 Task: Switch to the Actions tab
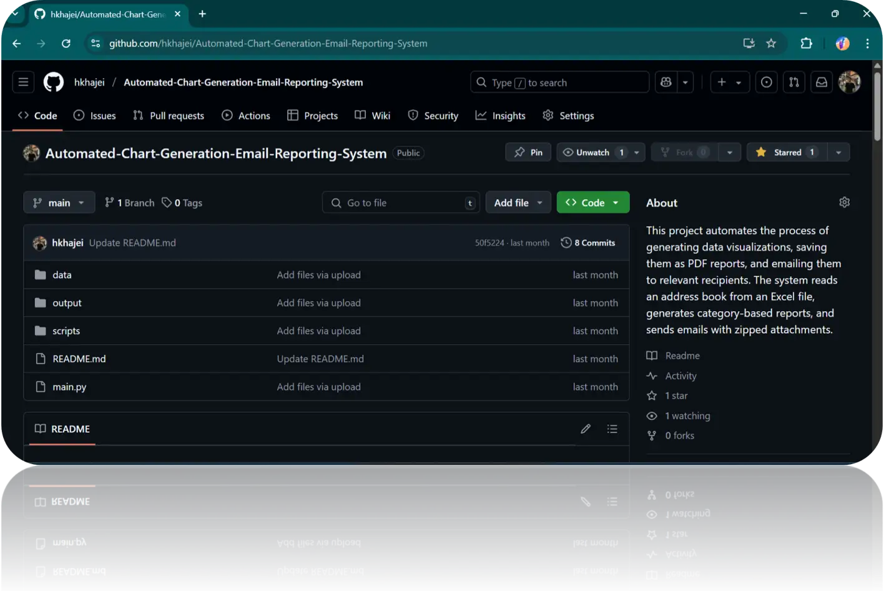[x=246, y=115]
